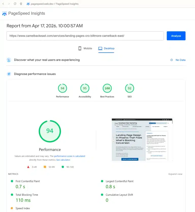
Task: Open the No Data link
Action: click(181, 60)
